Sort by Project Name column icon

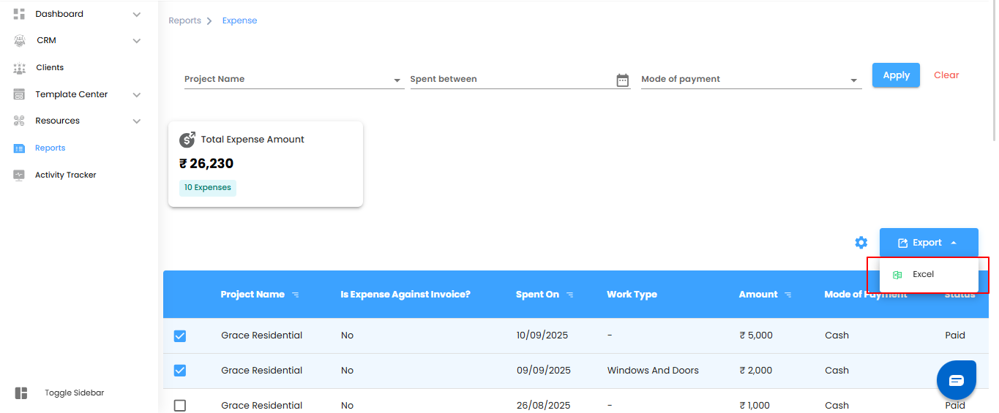pos(296,295)
